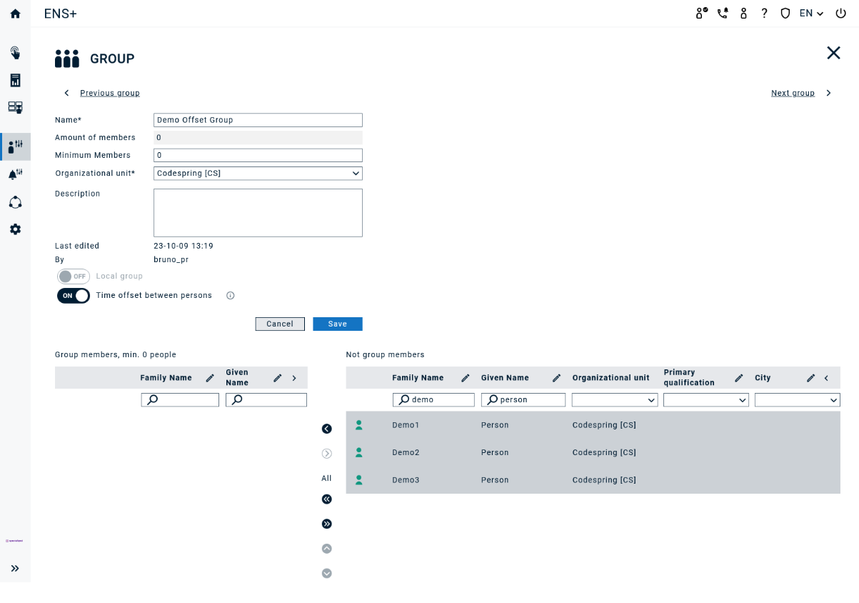Select the reports icon in the sidebar
Image resolution: width=859 pixels, height=603 pixels.
pos(15,80)
